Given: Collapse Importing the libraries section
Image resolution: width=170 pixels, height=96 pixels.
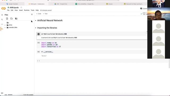Looking at the screenshot, I should (36, 28).
